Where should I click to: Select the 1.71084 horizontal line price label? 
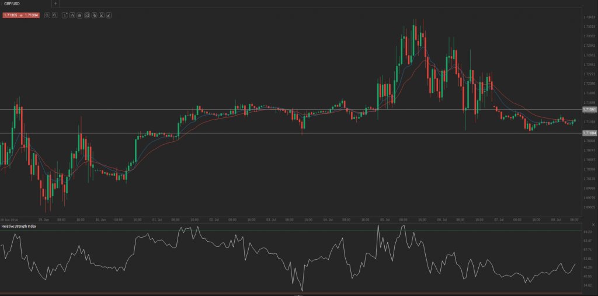pos(589,133)
